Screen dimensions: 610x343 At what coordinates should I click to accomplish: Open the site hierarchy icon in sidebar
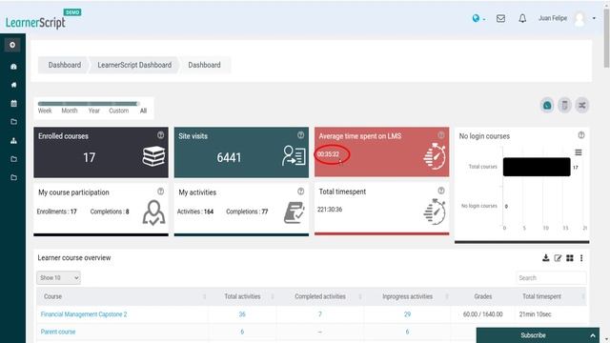[13, 140]
